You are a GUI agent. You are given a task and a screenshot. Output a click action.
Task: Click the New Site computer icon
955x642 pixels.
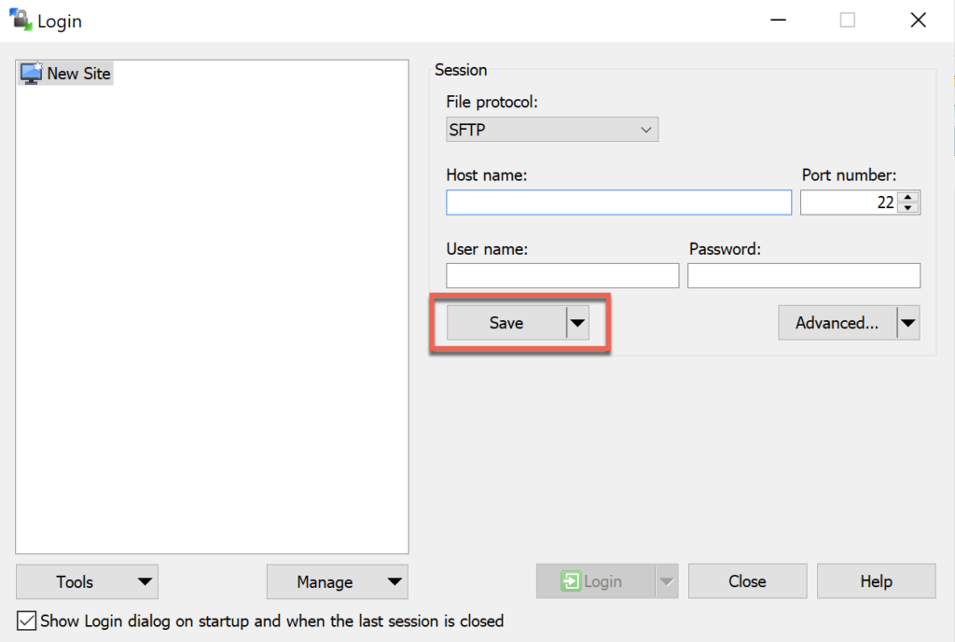click(x=31, y=73)
